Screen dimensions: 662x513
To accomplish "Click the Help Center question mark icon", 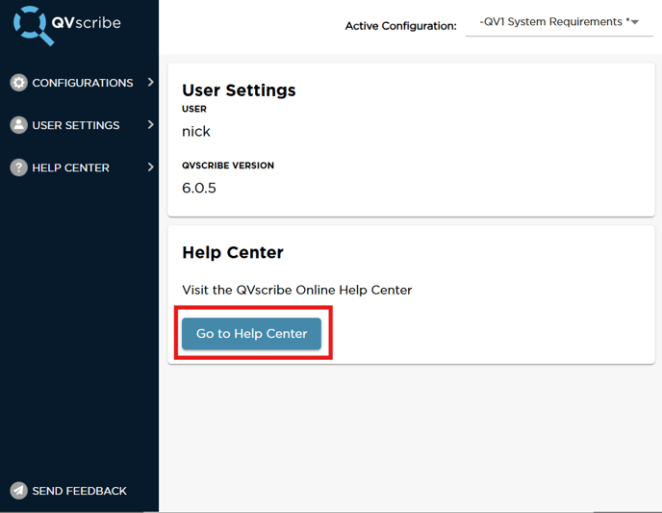I will pos(19,167).
